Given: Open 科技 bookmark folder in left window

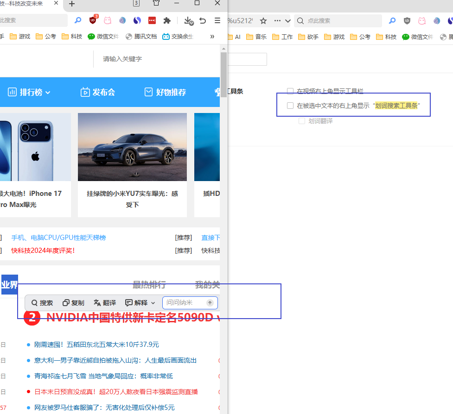Looking at the screenshot, I should coord(72,37).
